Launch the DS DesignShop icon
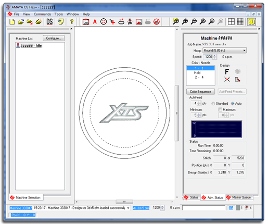 49,22
